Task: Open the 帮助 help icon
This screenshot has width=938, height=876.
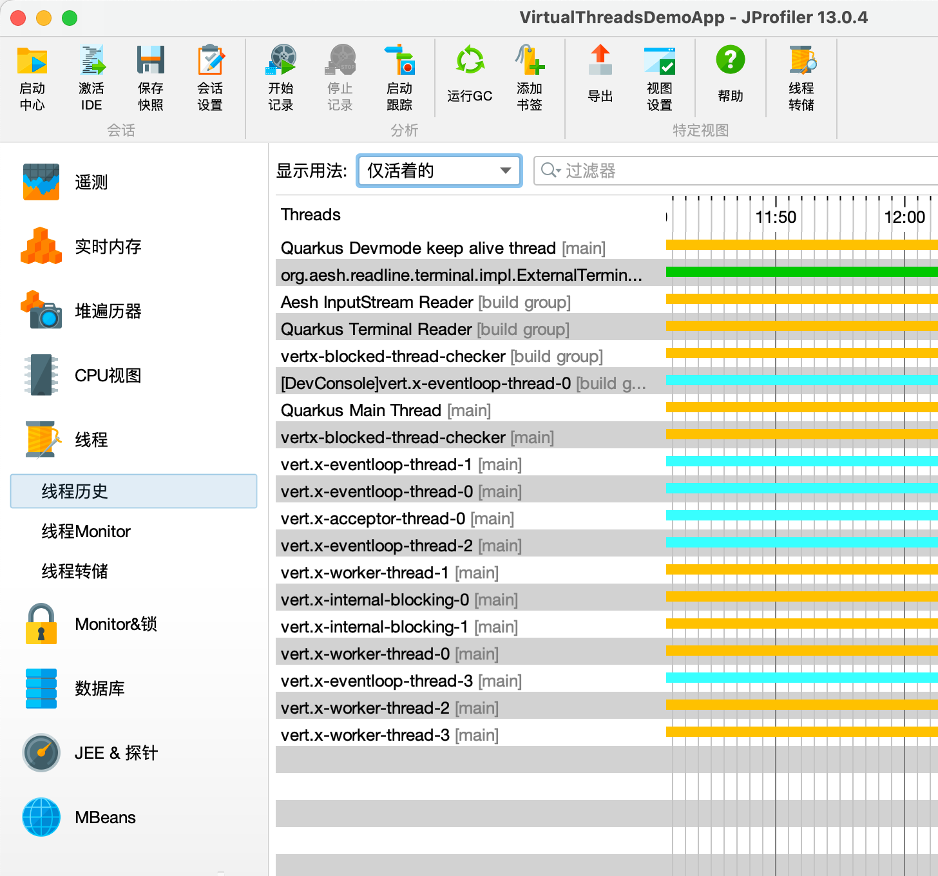Action: coord(731,75)
